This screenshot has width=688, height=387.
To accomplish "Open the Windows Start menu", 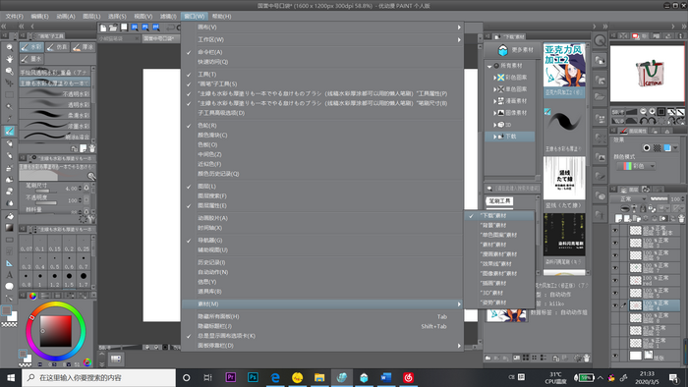I will pos(11,377).
